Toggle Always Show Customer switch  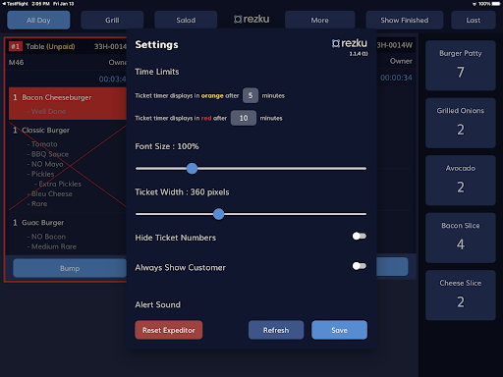(360, 266)
